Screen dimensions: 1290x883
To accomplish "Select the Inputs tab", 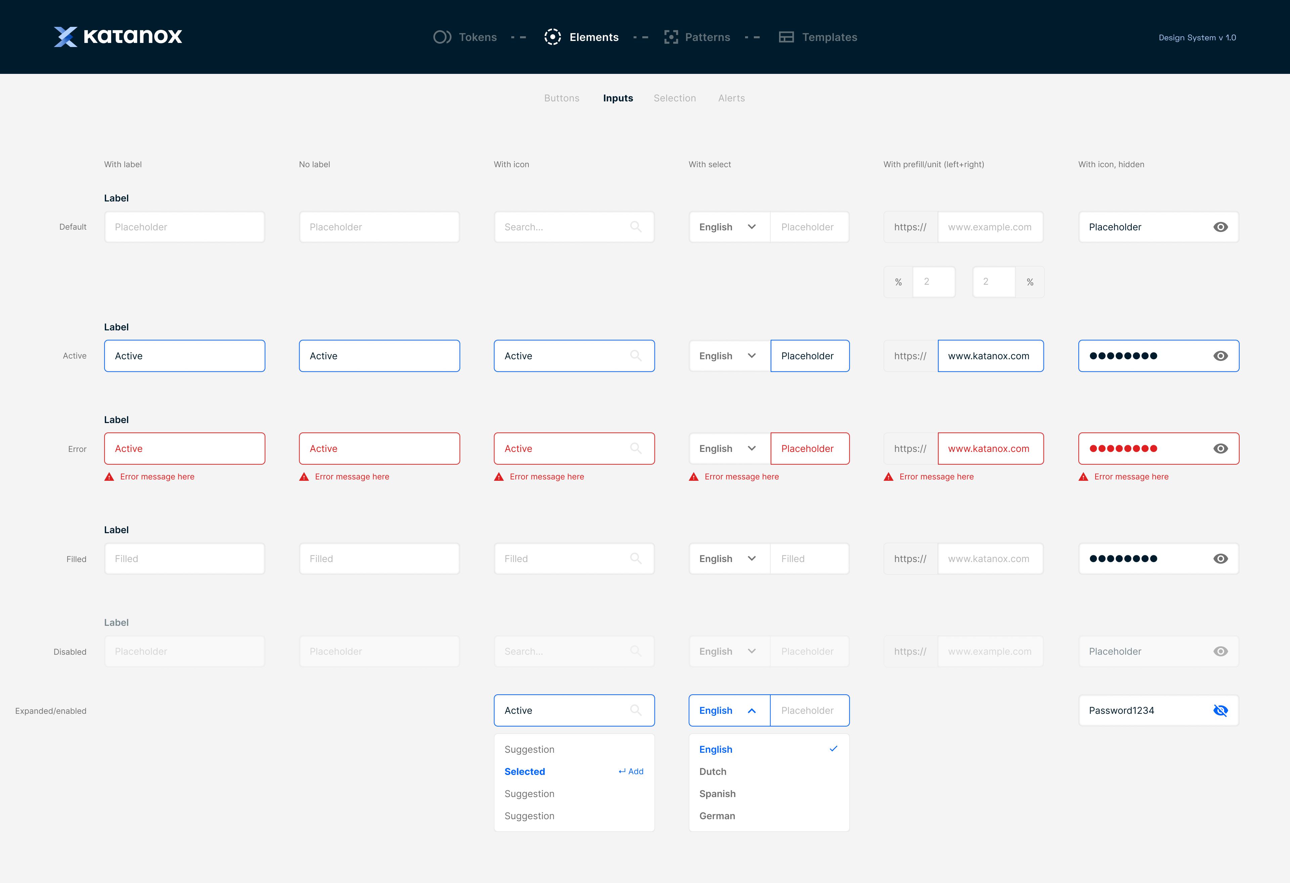I will [x=618, y=98].
